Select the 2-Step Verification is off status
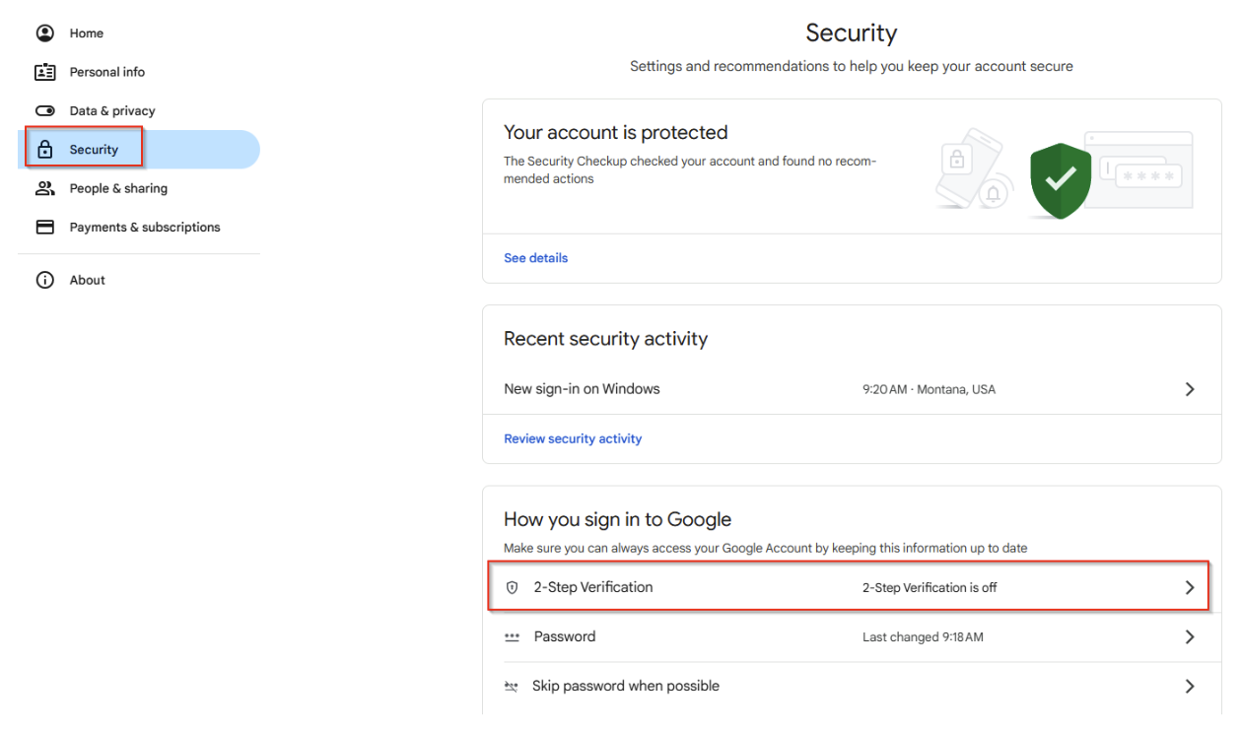Screen dimensions: 1240x731 930,588
